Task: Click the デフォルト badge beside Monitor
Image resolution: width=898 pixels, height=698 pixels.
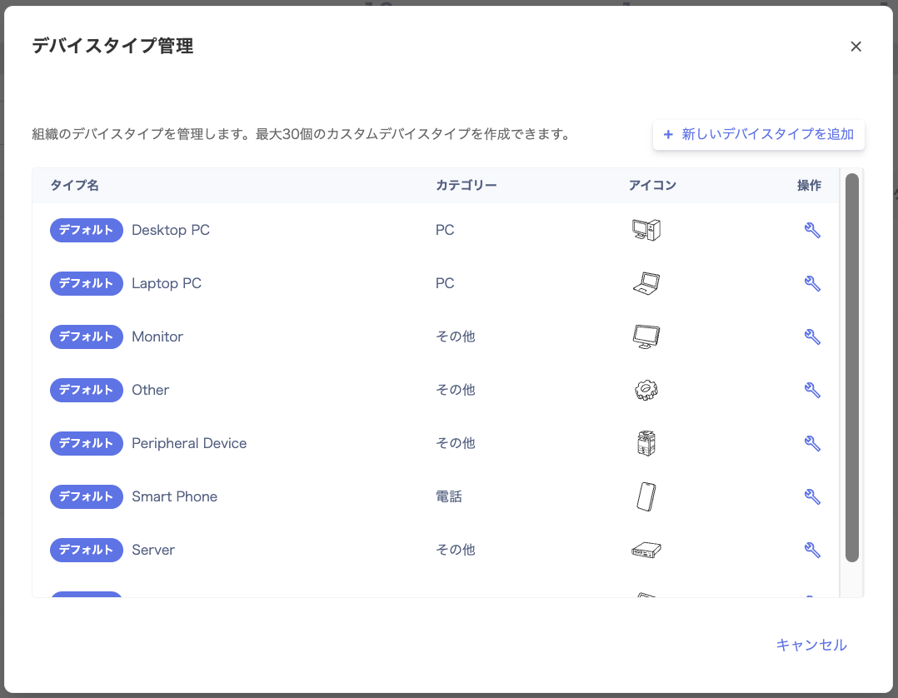Action: tap(87, 337)
